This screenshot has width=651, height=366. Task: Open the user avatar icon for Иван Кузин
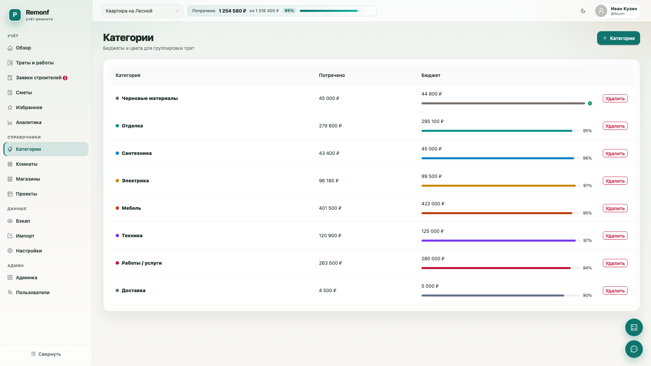point(601,11)
